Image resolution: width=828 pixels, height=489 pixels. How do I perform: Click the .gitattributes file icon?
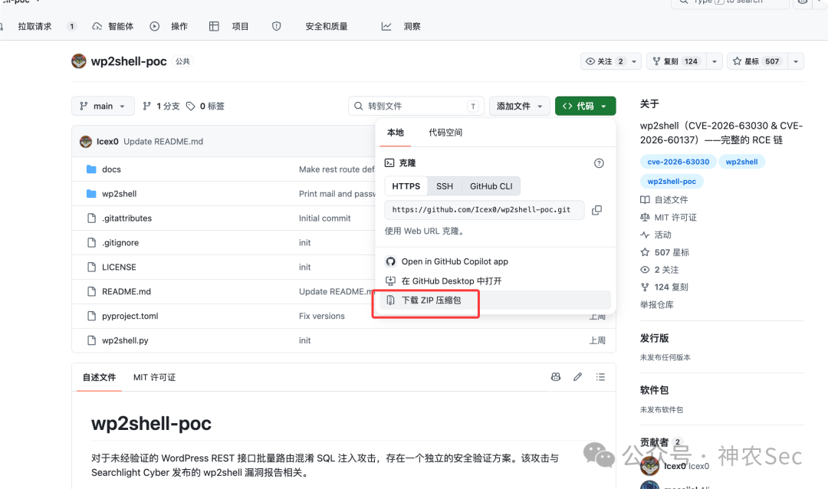pos(91,218)
